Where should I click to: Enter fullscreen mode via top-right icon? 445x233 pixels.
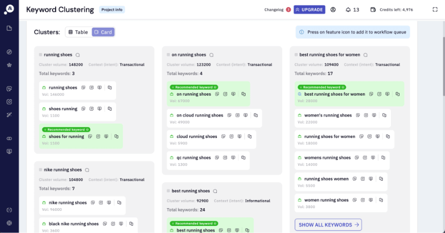[x=435, y=10]
